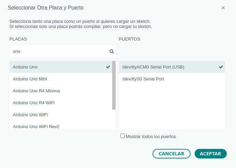The height and width of the screenshot is (168, 236).
Task: Click the Mostrar todos los puertos label
Action: point(151,137)
